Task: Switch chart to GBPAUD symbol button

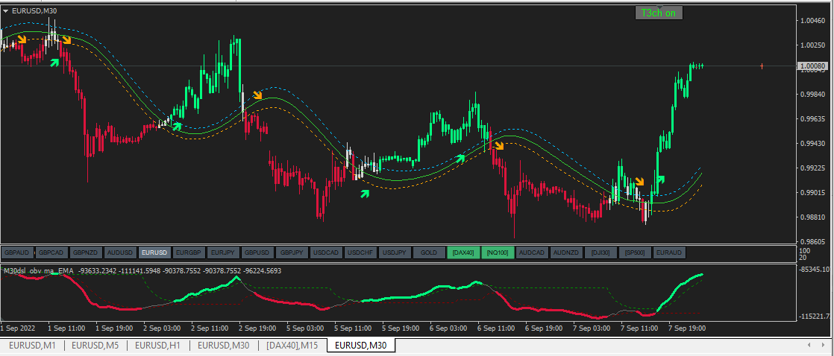Action: [18, 252]
